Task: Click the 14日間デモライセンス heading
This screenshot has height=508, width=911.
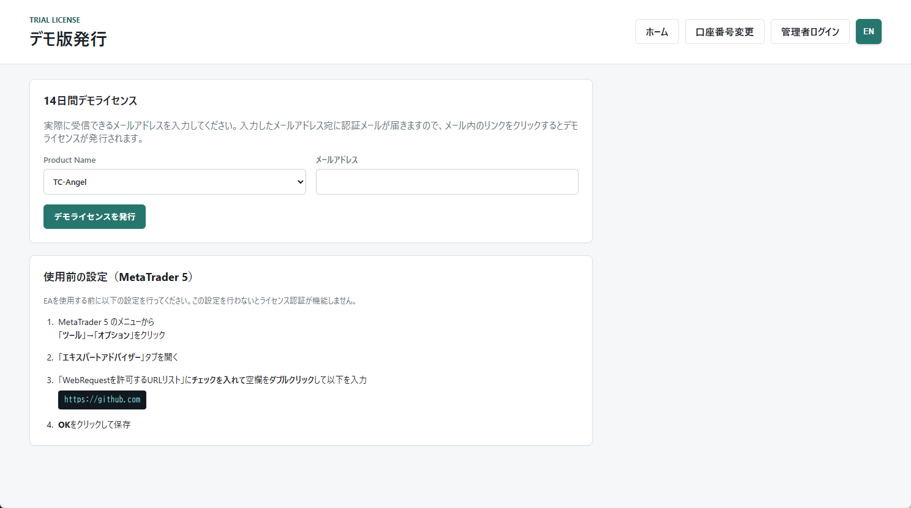Action: point(90,101)
